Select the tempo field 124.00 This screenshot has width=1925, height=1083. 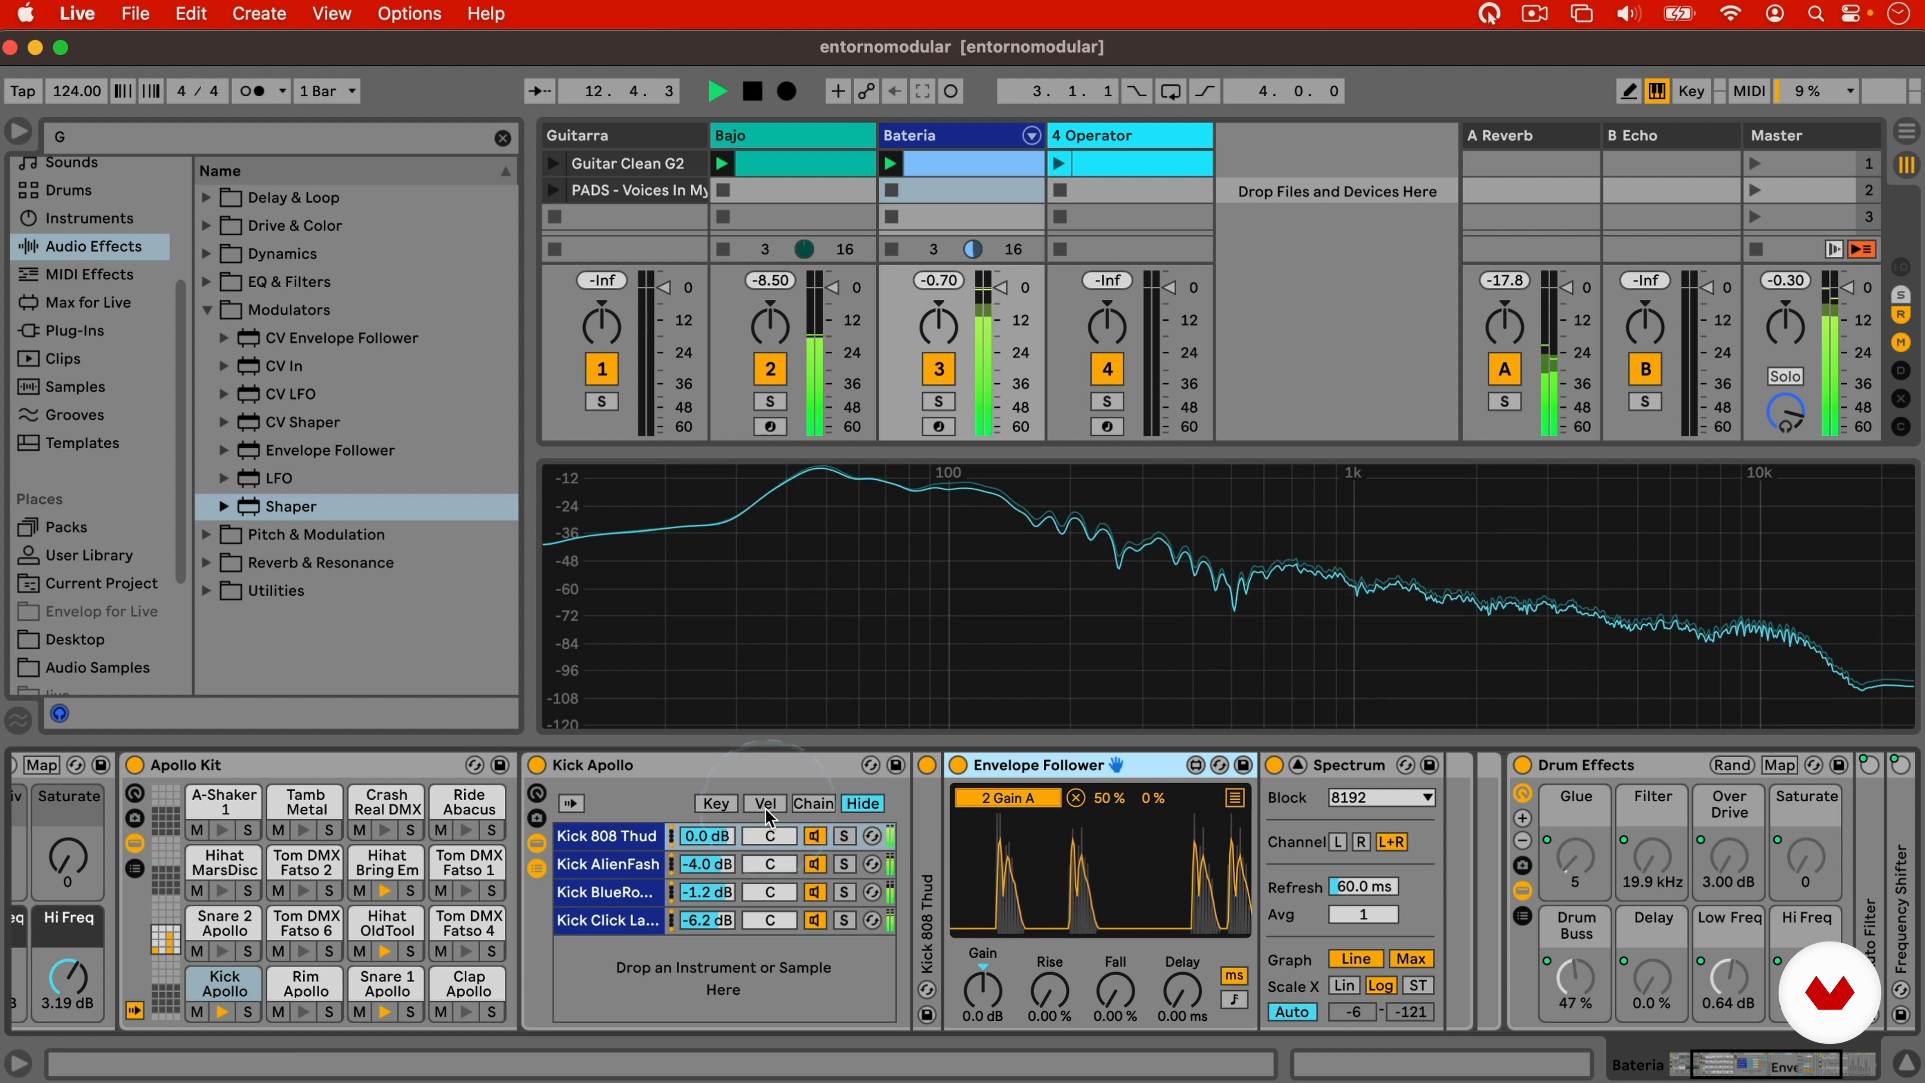(76, 91)
